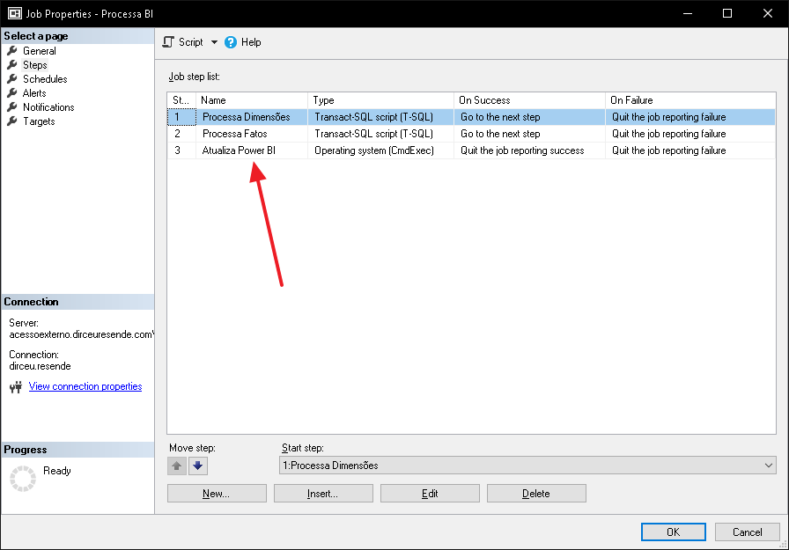Move step down with the blue arrow
The height and width of the screenshot is (550, 789).
[198, 466]
